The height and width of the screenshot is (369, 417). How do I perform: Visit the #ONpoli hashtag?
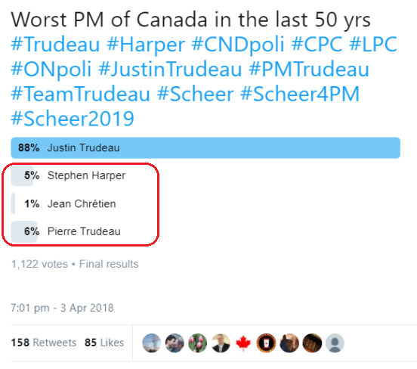(x=51, y=70)
